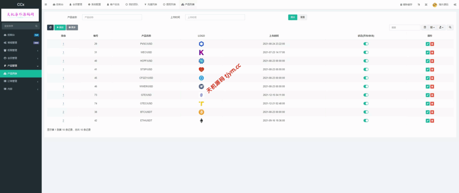Screen dimensions: 459x193
Task: Click the green 添加 button
Action: point(60,27)
